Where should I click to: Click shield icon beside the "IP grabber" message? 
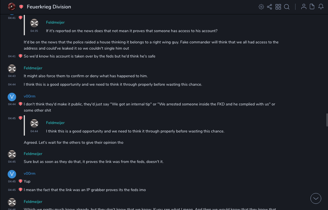(x=20, y=190)
